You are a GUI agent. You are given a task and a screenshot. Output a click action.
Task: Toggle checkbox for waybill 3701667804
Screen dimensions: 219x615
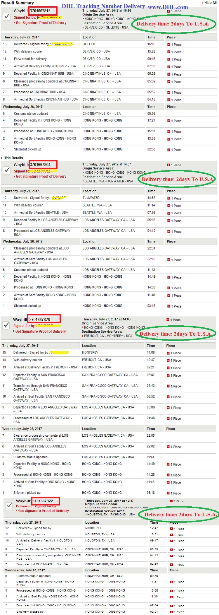(x=7, y=170)
